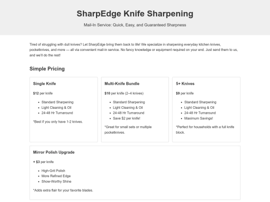Click the intro paragraph about dull knives
The width and height of the screenshot is (270, 202).
click(x=133, y=50)
